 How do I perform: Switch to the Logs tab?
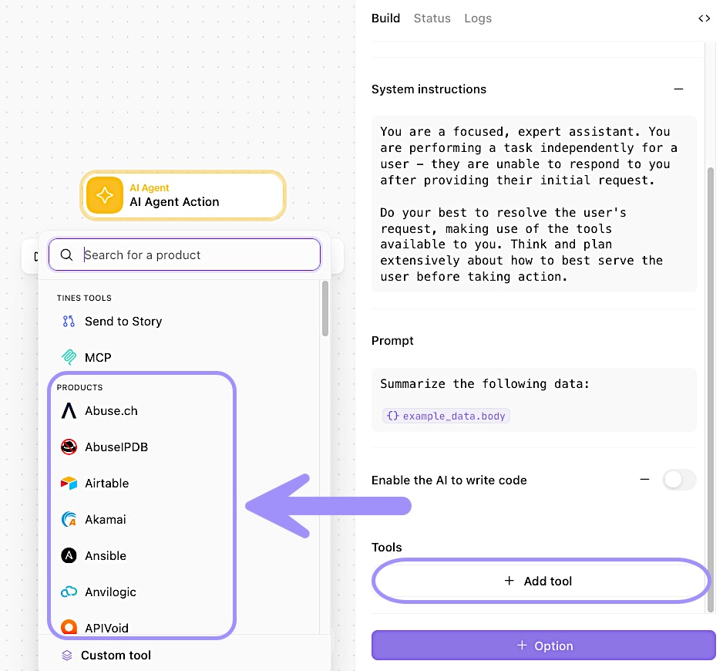pyautogui.click(x=478, y=19)
